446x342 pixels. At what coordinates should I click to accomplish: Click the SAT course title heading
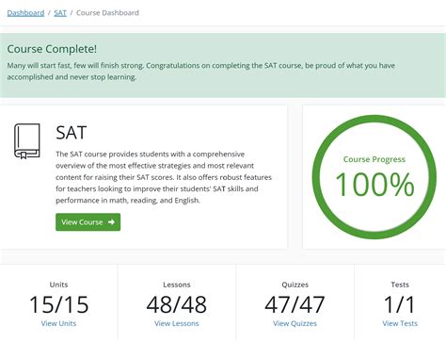72,133
